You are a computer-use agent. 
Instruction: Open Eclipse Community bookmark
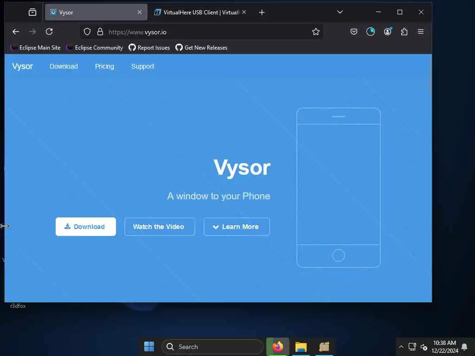[94, 48]
